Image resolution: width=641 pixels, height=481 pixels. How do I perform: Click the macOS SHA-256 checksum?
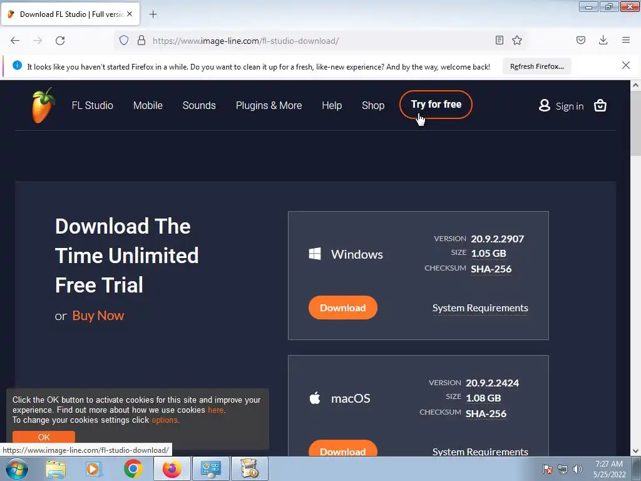click(x=486, y=413)
